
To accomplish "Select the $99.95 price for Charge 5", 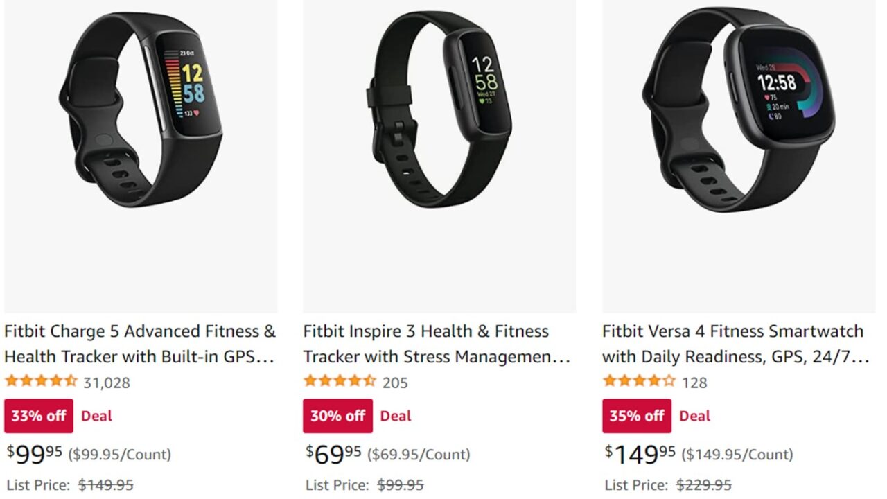I will (35, 455).
